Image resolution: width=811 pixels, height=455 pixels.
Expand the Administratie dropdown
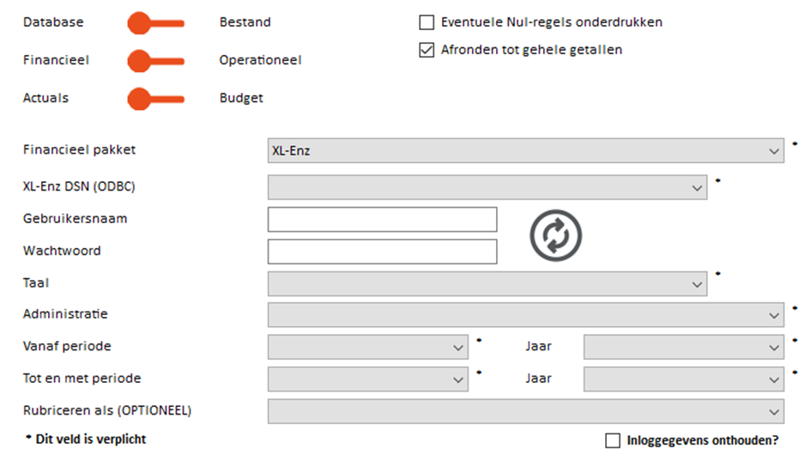(x=525, y=315)
